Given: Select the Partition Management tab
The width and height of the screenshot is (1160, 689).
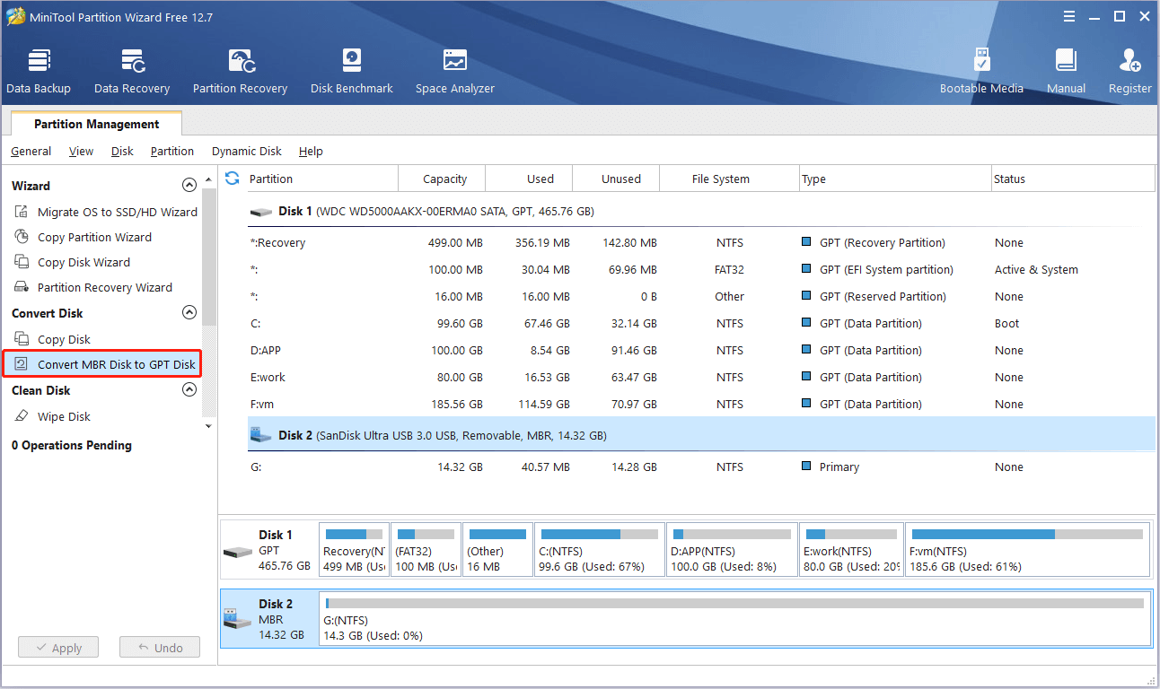Looking at the screenshot, I should point(96,124).
